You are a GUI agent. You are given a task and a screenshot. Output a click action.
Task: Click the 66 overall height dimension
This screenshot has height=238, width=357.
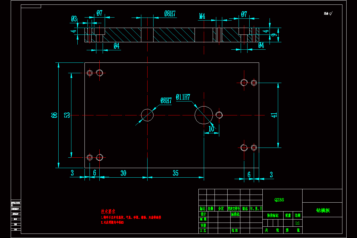click(x=54, y=115)
